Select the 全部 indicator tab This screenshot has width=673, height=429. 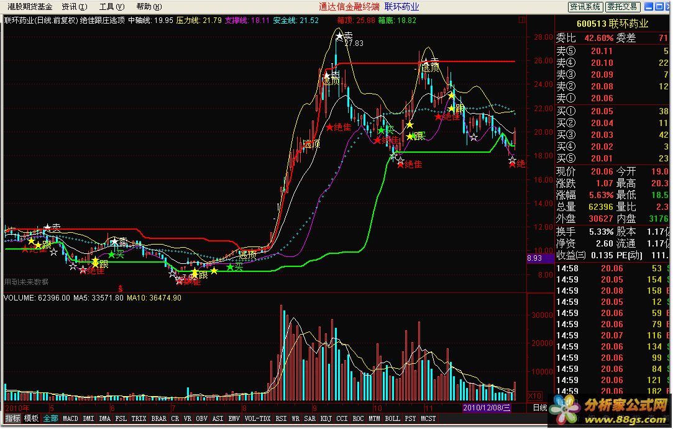point(51,418)
